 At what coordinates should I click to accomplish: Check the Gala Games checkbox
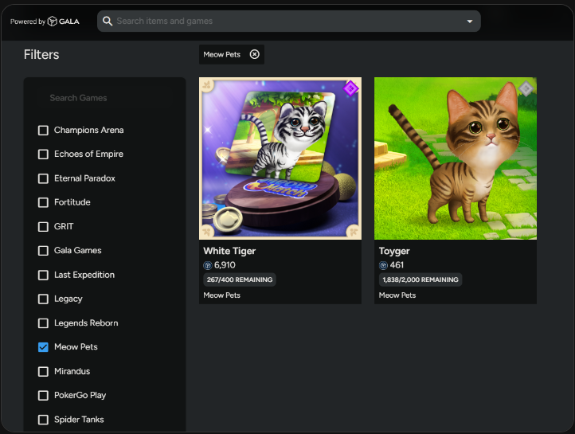click(x=43, y=251)
